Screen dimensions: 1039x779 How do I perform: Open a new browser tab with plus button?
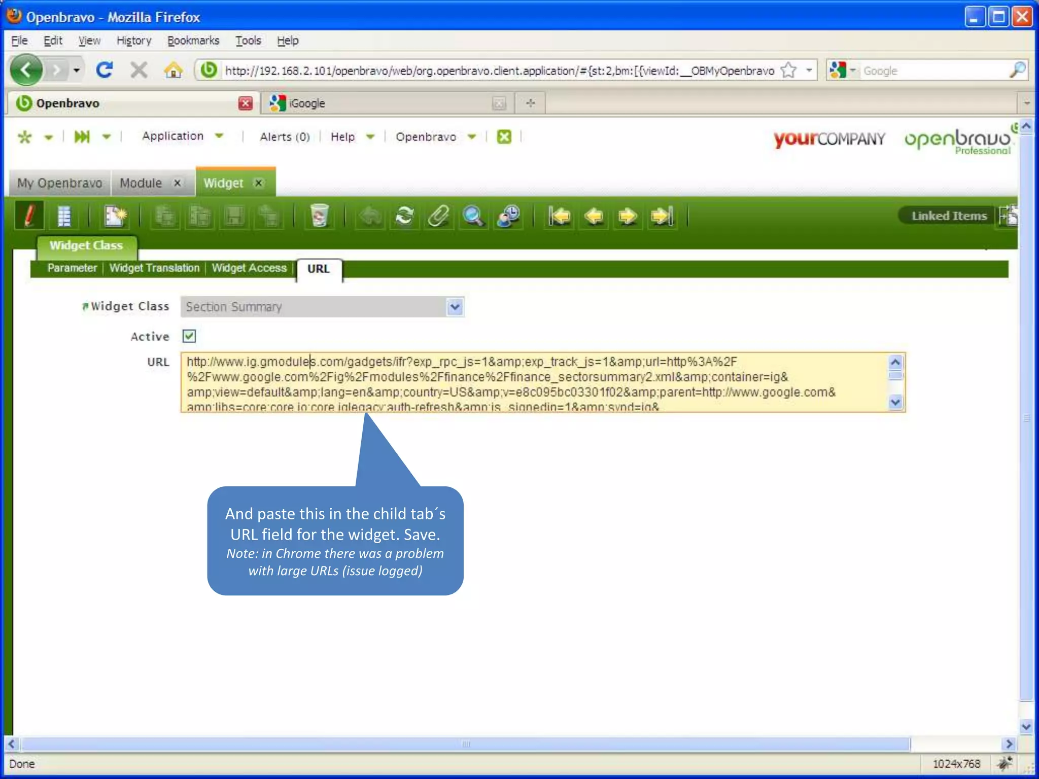(530, 103)
